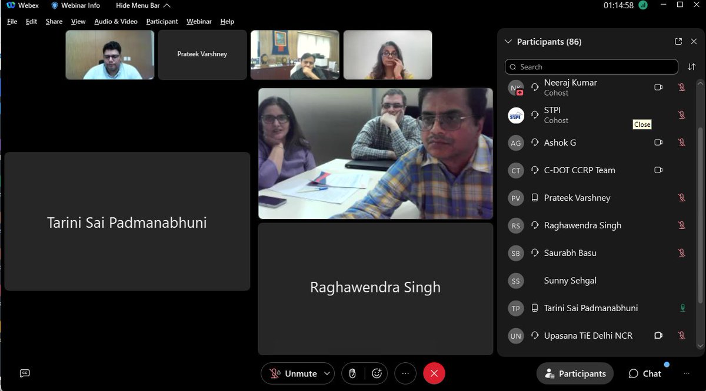
Task: Click the STPI muted microphone icon
Action: (x=682, y=115)
